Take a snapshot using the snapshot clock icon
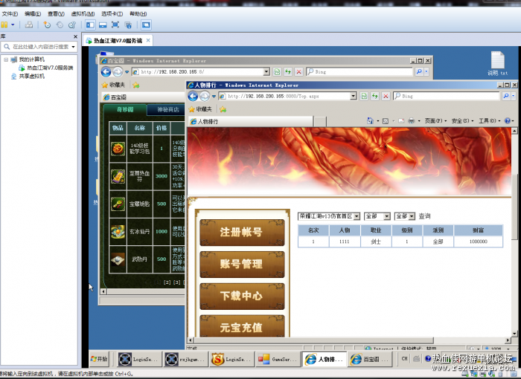The height and width of the screenshot is (379, 521). 47,25
